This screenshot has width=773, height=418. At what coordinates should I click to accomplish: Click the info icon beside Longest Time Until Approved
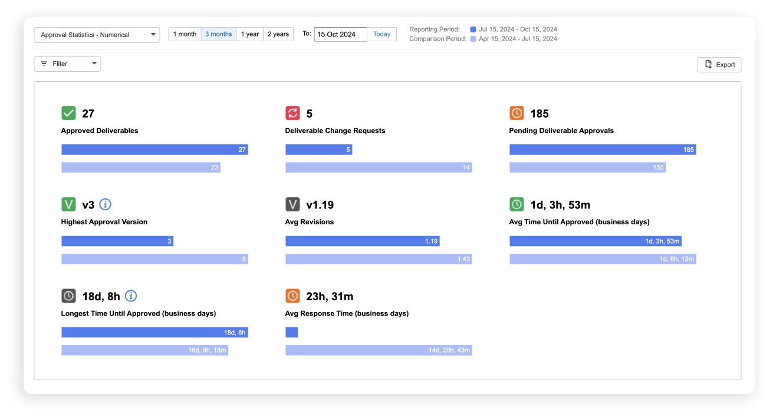click(131, 296)
